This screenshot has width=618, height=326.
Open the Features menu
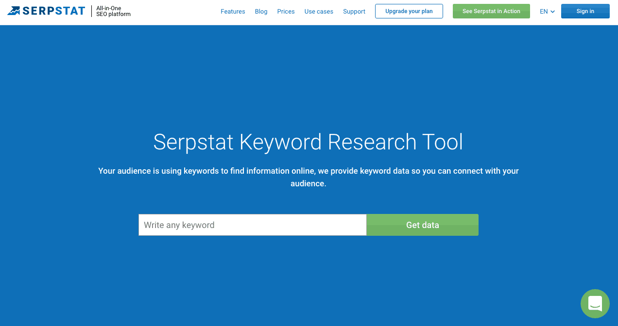click(233, 11)
